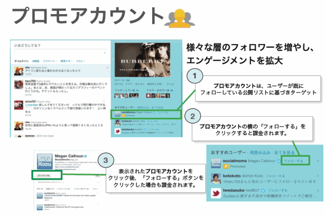Open リスト dropdown tab

click(80, 61)
